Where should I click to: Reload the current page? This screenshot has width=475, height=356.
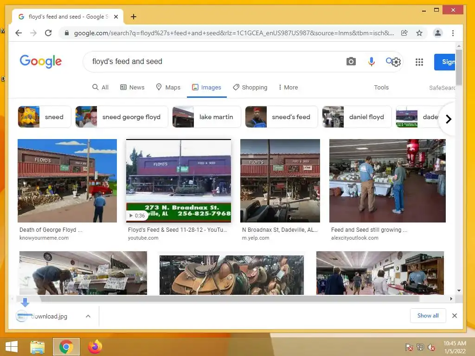click(48, 33)
